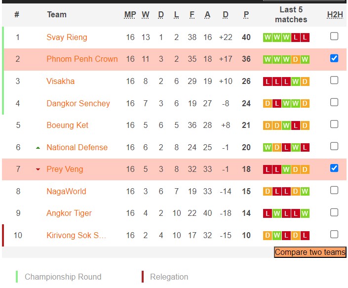Click NagaWorld's first orange D result
The height and width of the screenshot is (288, 348).
(x=268, y=192)
